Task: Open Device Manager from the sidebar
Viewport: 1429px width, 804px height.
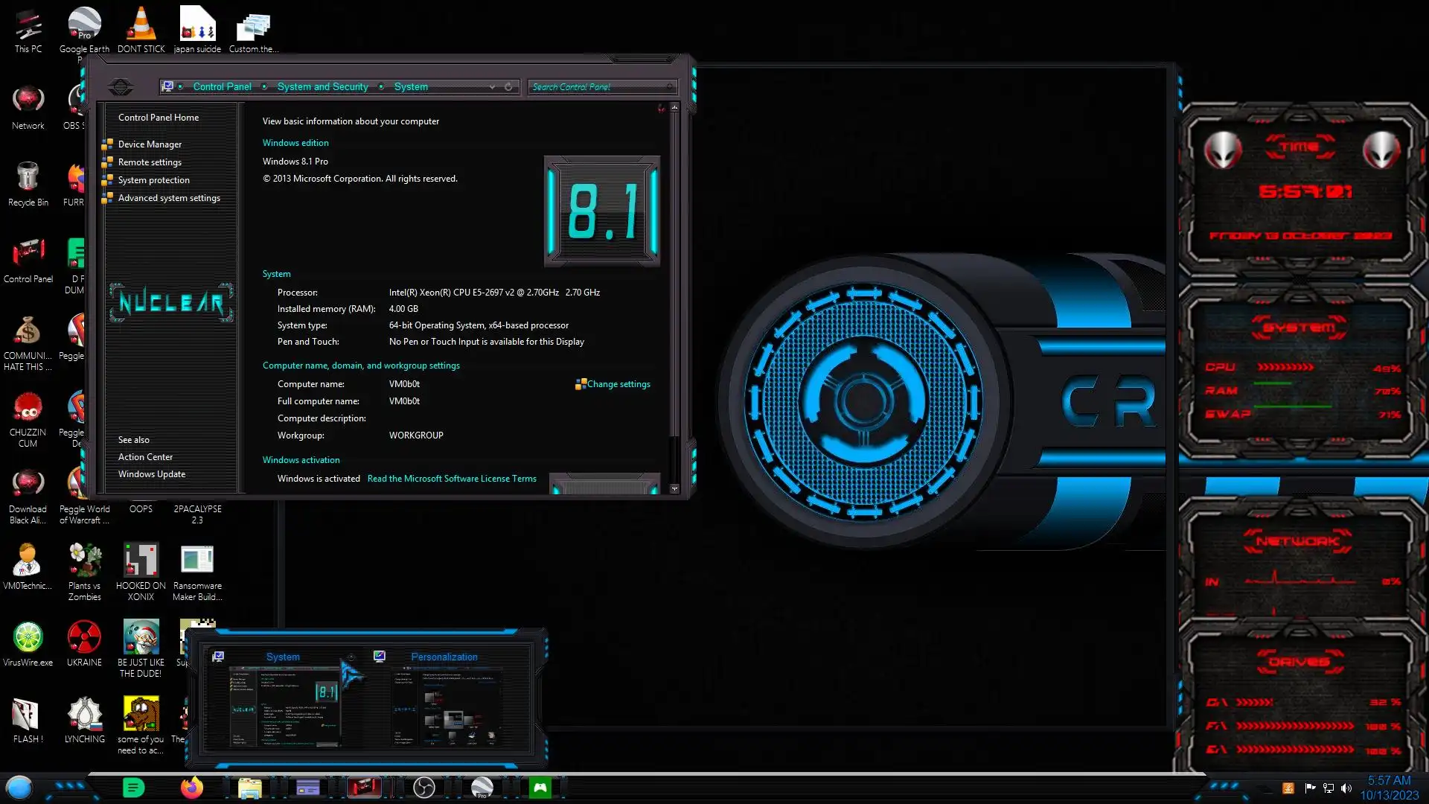Action: 150,144
